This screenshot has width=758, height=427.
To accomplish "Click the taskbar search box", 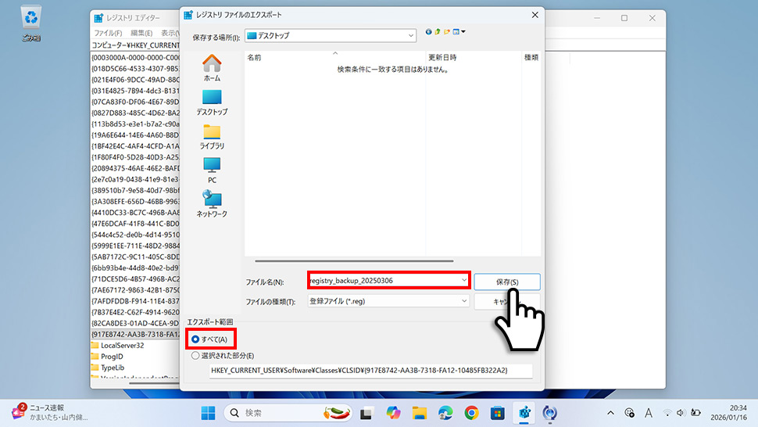I will [288, 413].
